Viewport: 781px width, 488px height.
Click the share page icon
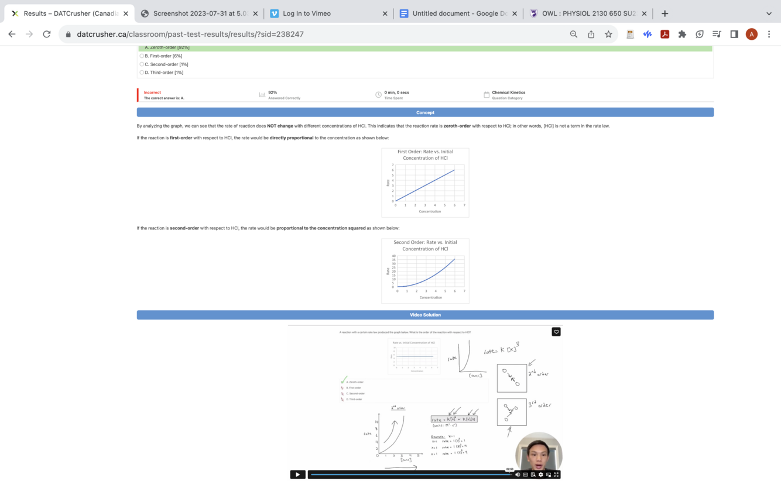pos(591,34)
